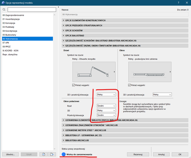191x158 pixels.
Task: Select 04 Koordynacja in list
Action: pyautogui.click(x=27, y=31)
